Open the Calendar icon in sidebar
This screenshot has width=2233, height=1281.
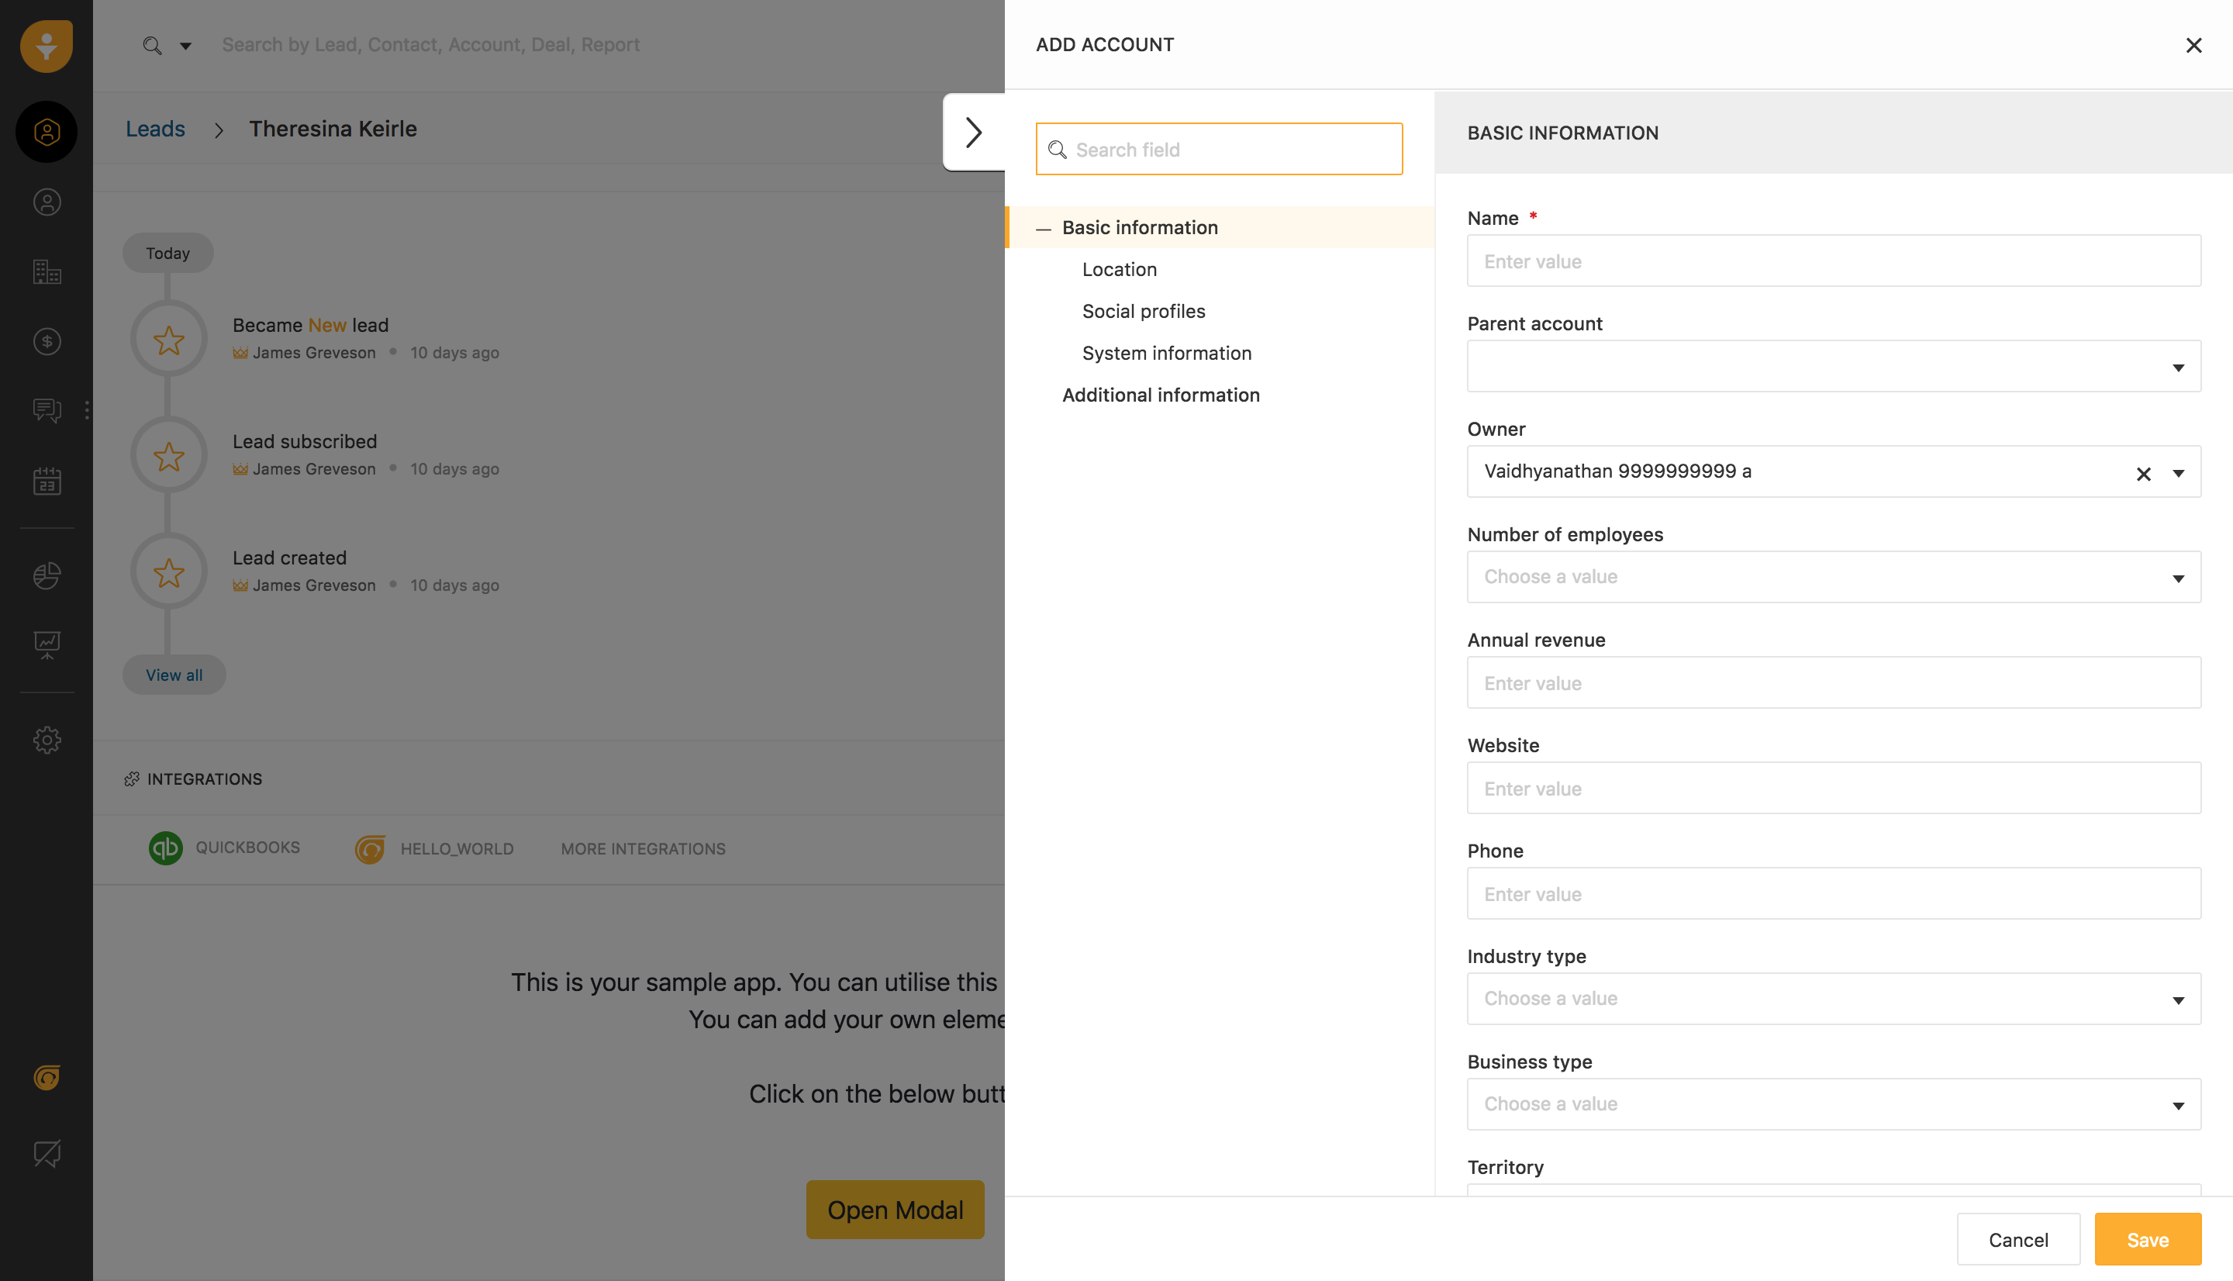[x=47, y=481]
